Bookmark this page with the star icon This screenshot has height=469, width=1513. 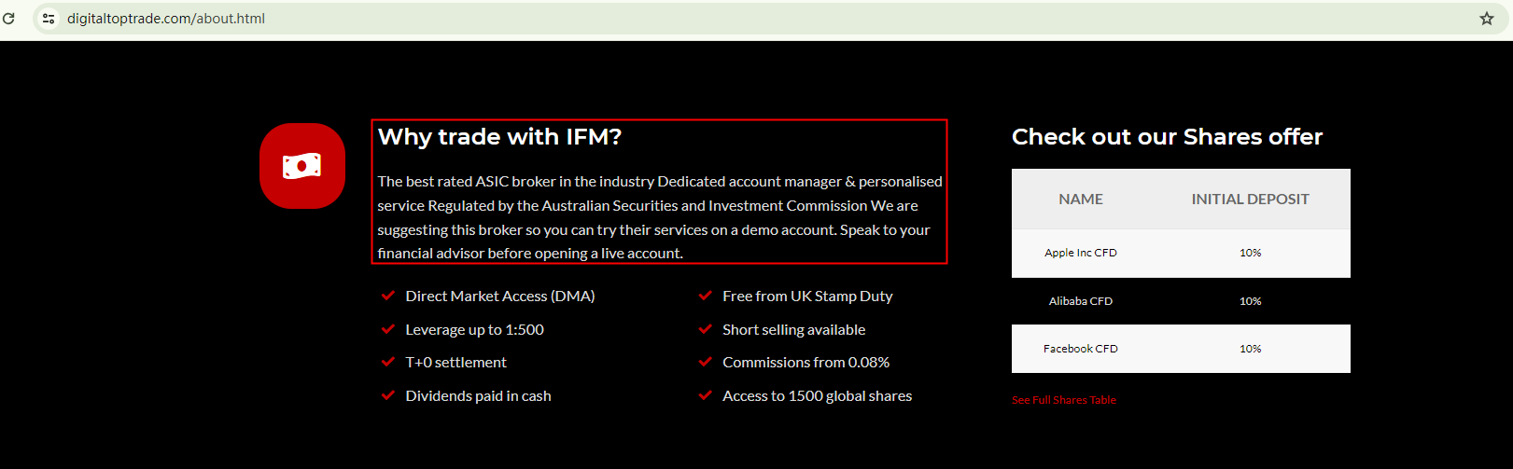point(1487,18)
